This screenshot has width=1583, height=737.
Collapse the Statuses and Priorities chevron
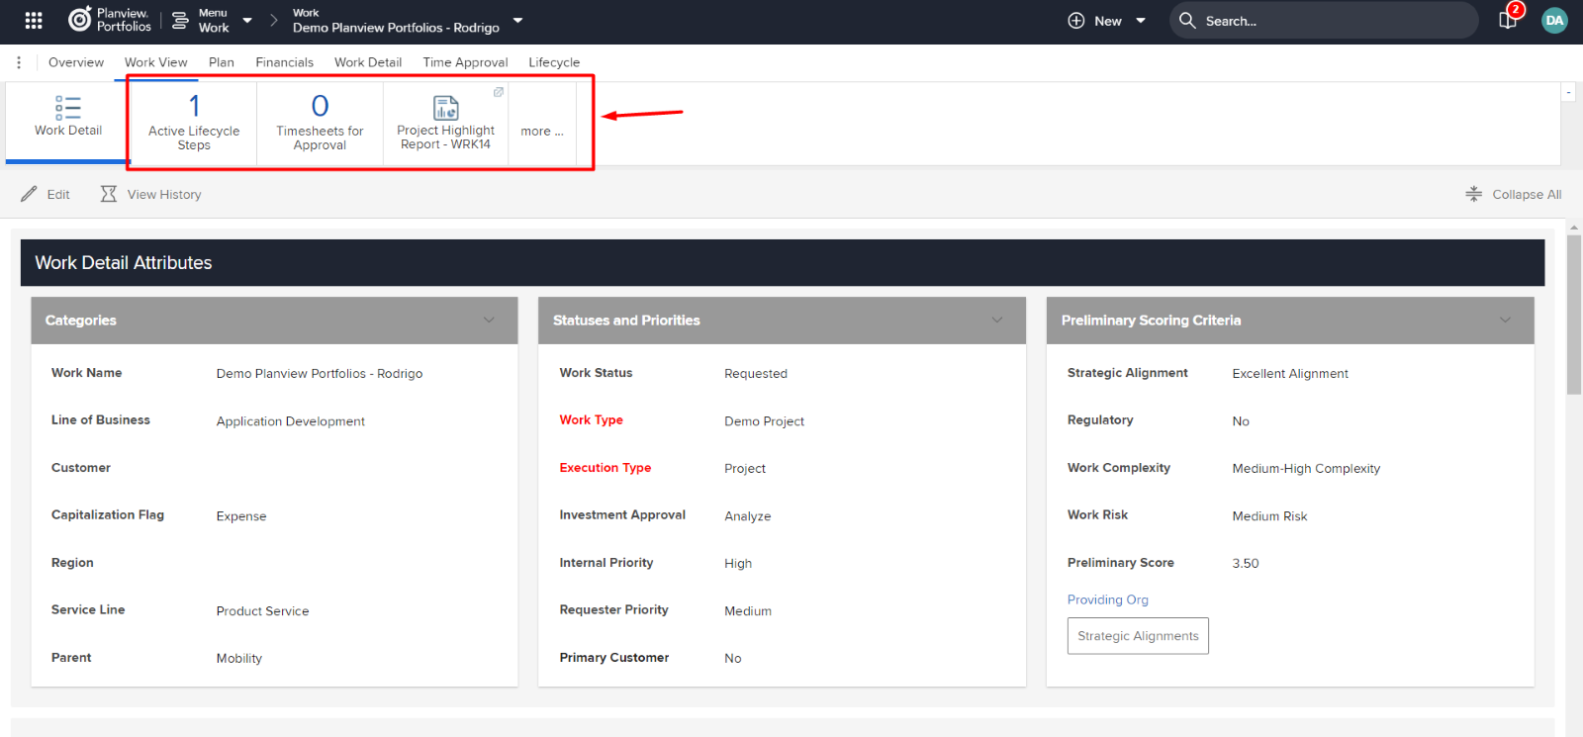997,321
